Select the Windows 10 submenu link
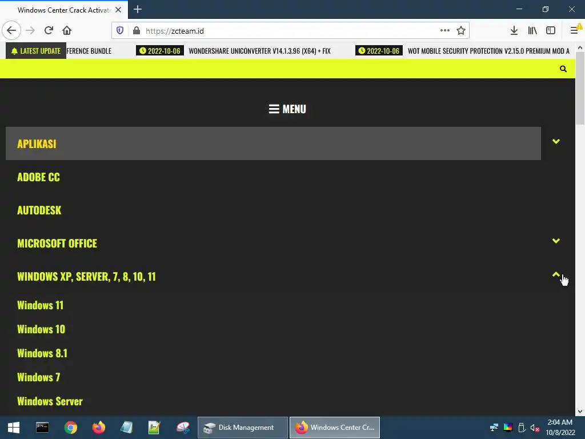 tap(41, 329)
